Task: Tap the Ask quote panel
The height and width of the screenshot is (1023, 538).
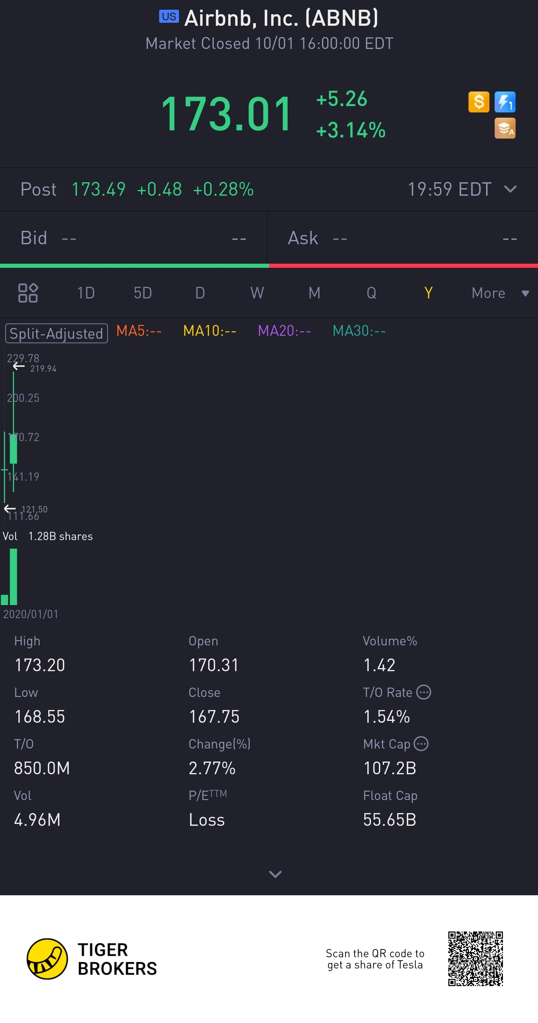Action: pos(403,238)
